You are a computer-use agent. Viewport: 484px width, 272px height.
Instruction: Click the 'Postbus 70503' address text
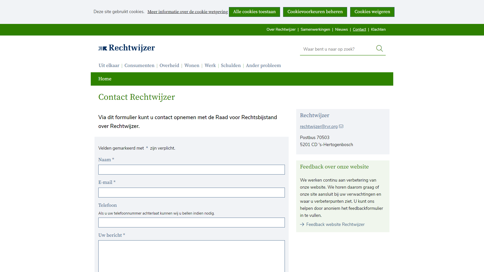coord(315,138)
